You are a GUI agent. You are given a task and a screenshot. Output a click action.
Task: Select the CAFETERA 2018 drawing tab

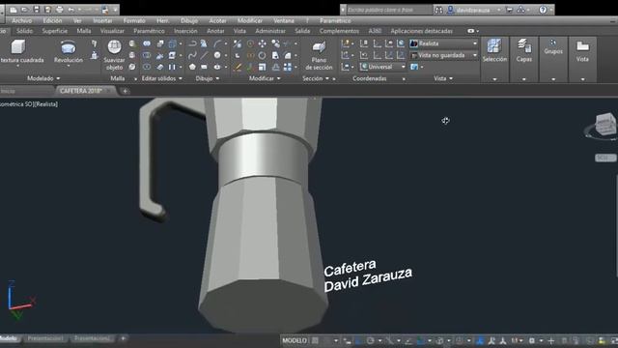click(x=81, y=91)
